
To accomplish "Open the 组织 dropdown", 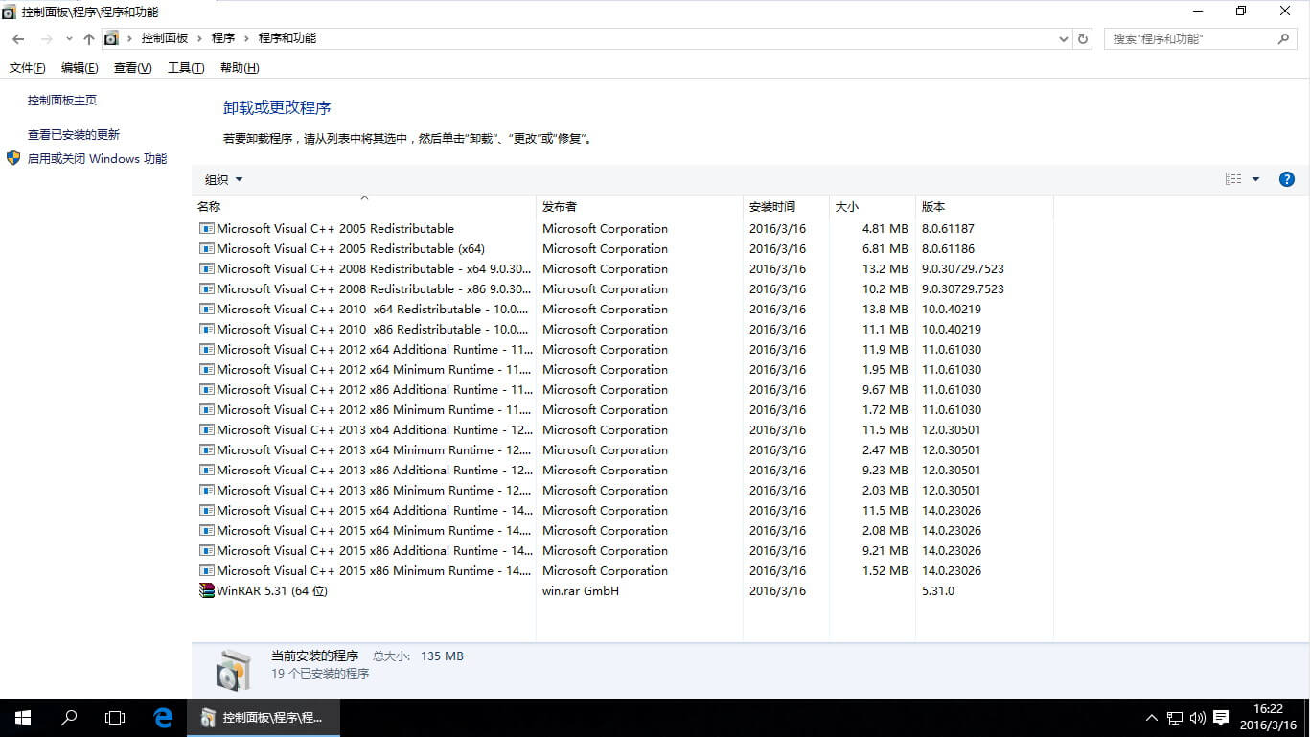I will tap(224, 179).
